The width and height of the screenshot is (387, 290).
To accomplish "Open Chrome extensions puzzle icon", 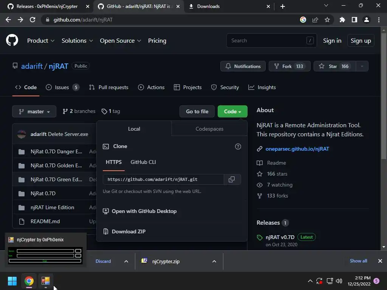I will (342, 20).
